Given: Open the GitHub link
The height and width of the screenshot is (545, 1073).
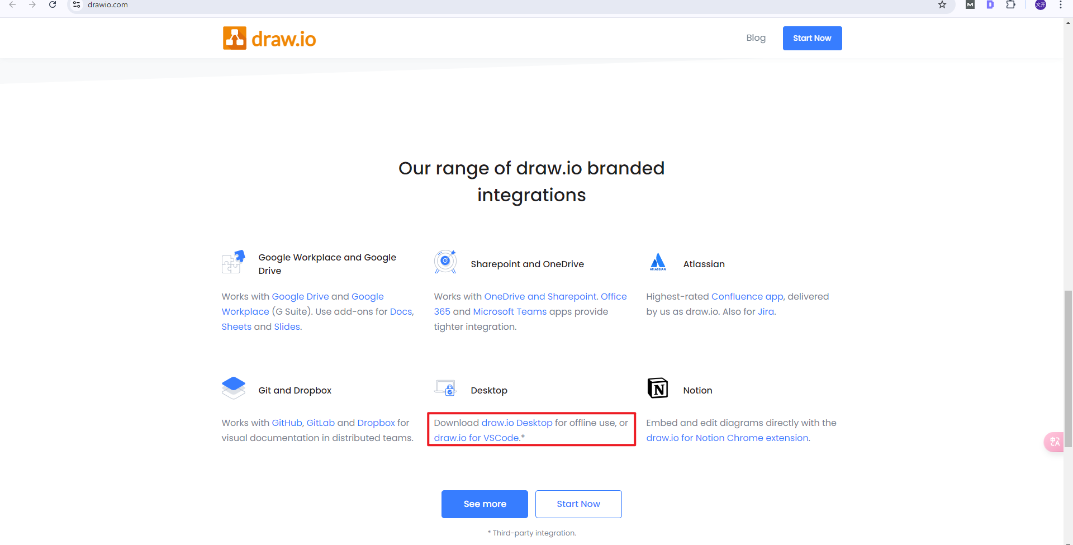Looking at the screenshot, I should point(287,423).
